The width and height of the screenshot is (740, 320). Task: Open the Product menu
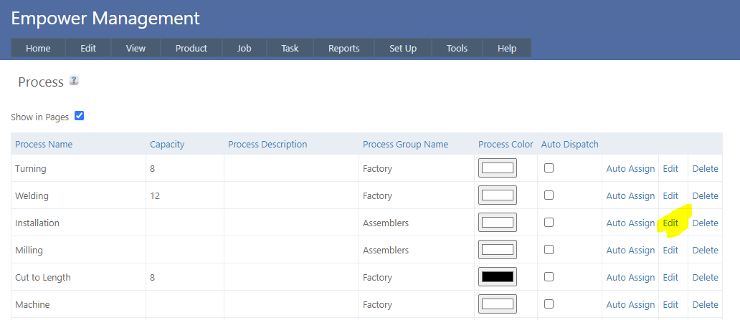191,48
